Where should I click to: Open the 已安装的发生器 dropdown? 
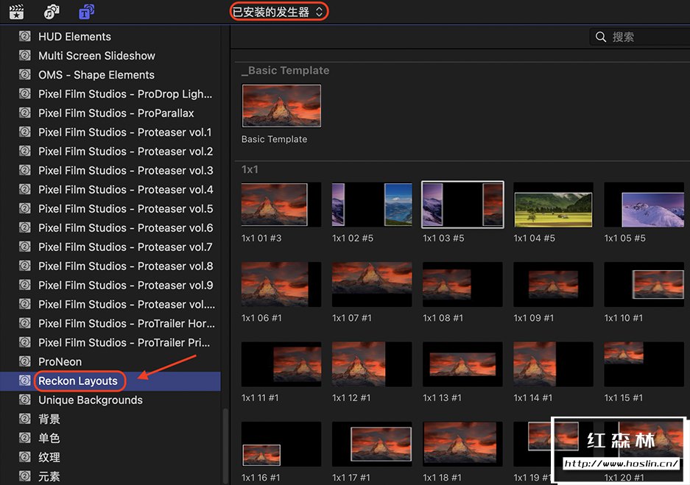[x=278, y=12]
